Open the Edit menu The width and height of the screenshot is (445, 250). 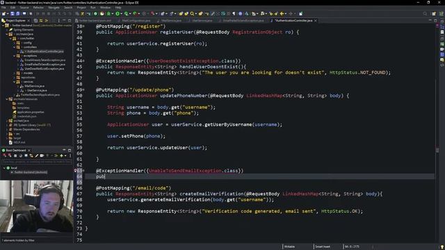pos(13,8)
